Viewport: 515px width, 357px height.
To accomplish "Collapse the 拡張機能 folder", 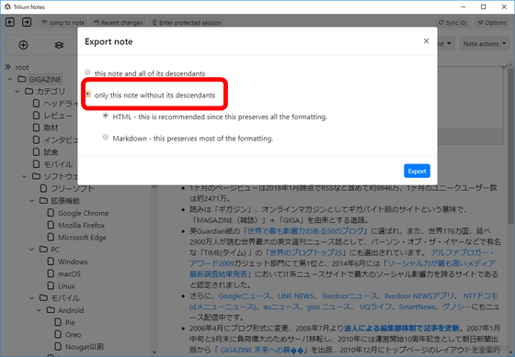I will (32, 201).
